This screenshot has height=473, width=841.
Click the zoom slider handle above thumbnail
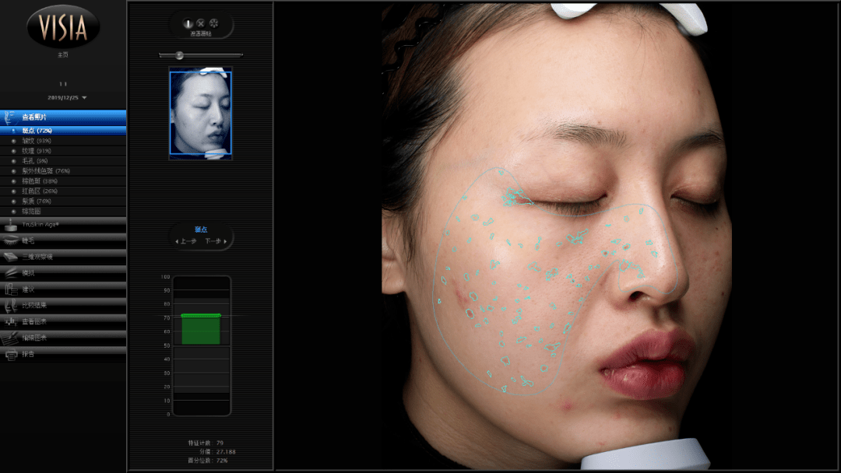pyautogui.click(x=179, y=55)
